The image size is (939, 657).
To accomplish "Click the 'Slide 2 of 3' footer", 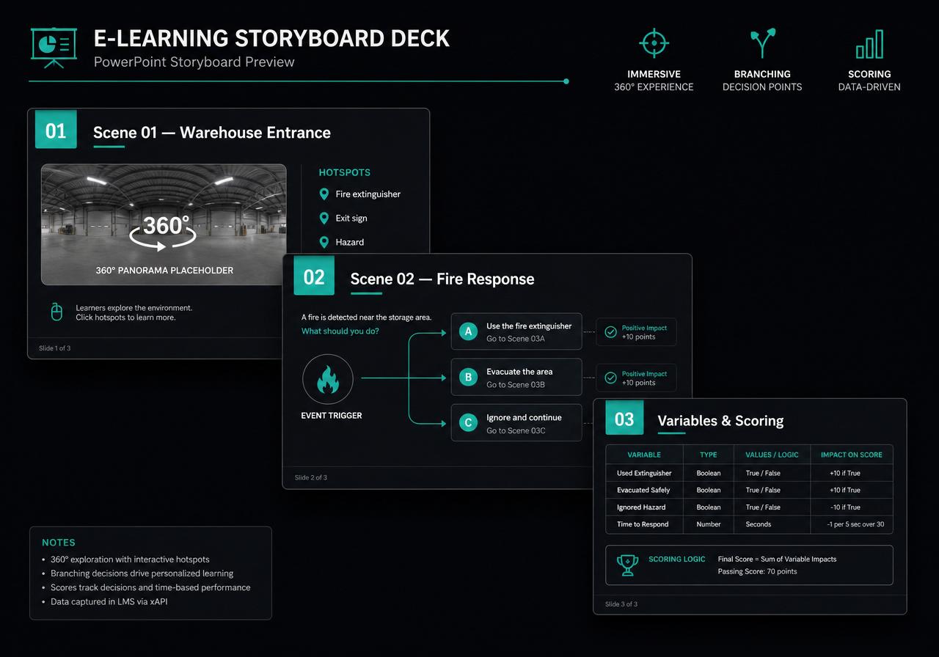I will pyautogui.click(x=311, y=477).
